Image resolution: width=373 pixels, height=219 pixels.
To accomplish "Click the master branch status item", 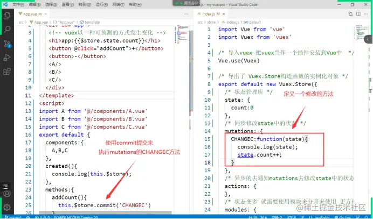I will [13, 217].
